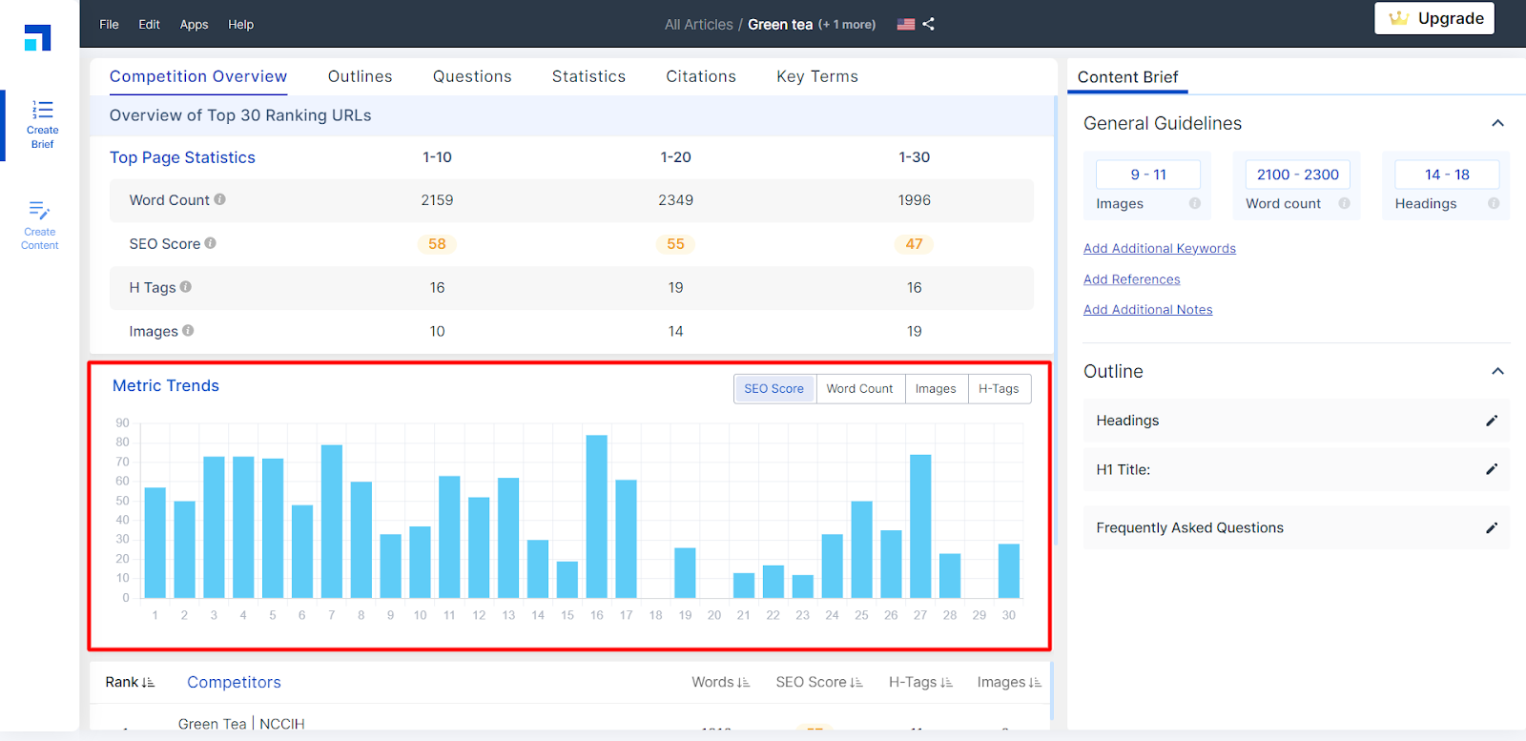Screen dimensions: 1526x741
Task: Open the Questions tab
Action: click(472, 76)
